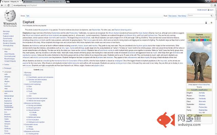Image resolution: width=217 pixels, height=135 pixels.
Task: Jump to 4.1 Ecology and activities
Action: click(34, 105)
